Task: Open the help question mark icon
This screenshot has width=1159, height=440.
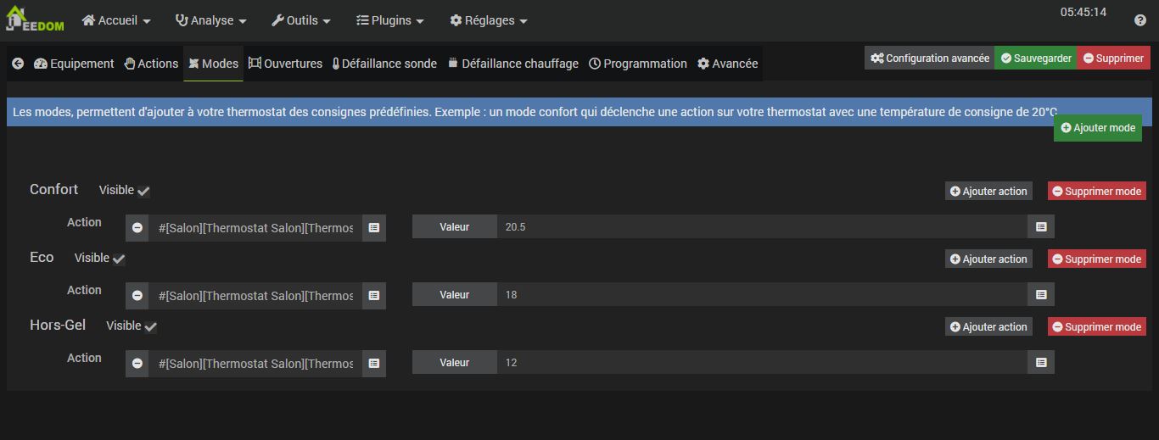Action: (x=1140, y=20)
